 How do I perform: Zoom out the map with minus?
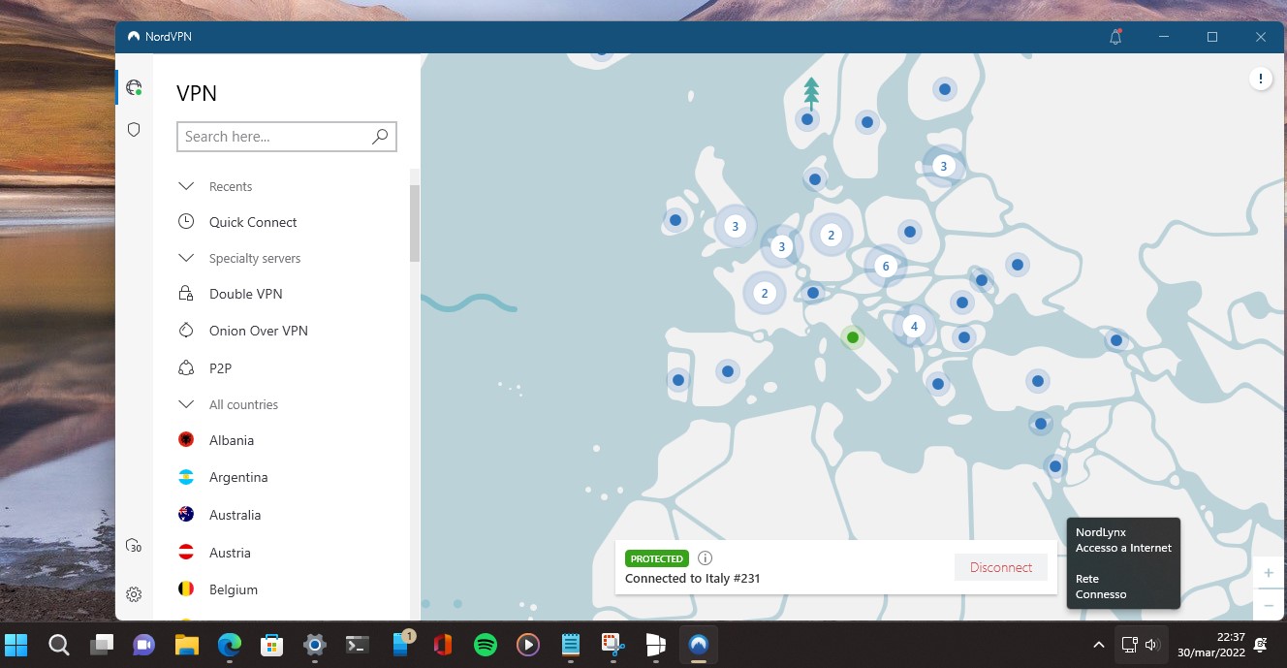pos(1269,604)
